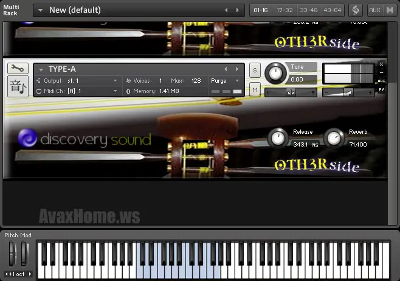Click the Release value 343.1 ms
Screen dimensions: 400x281
306,145
